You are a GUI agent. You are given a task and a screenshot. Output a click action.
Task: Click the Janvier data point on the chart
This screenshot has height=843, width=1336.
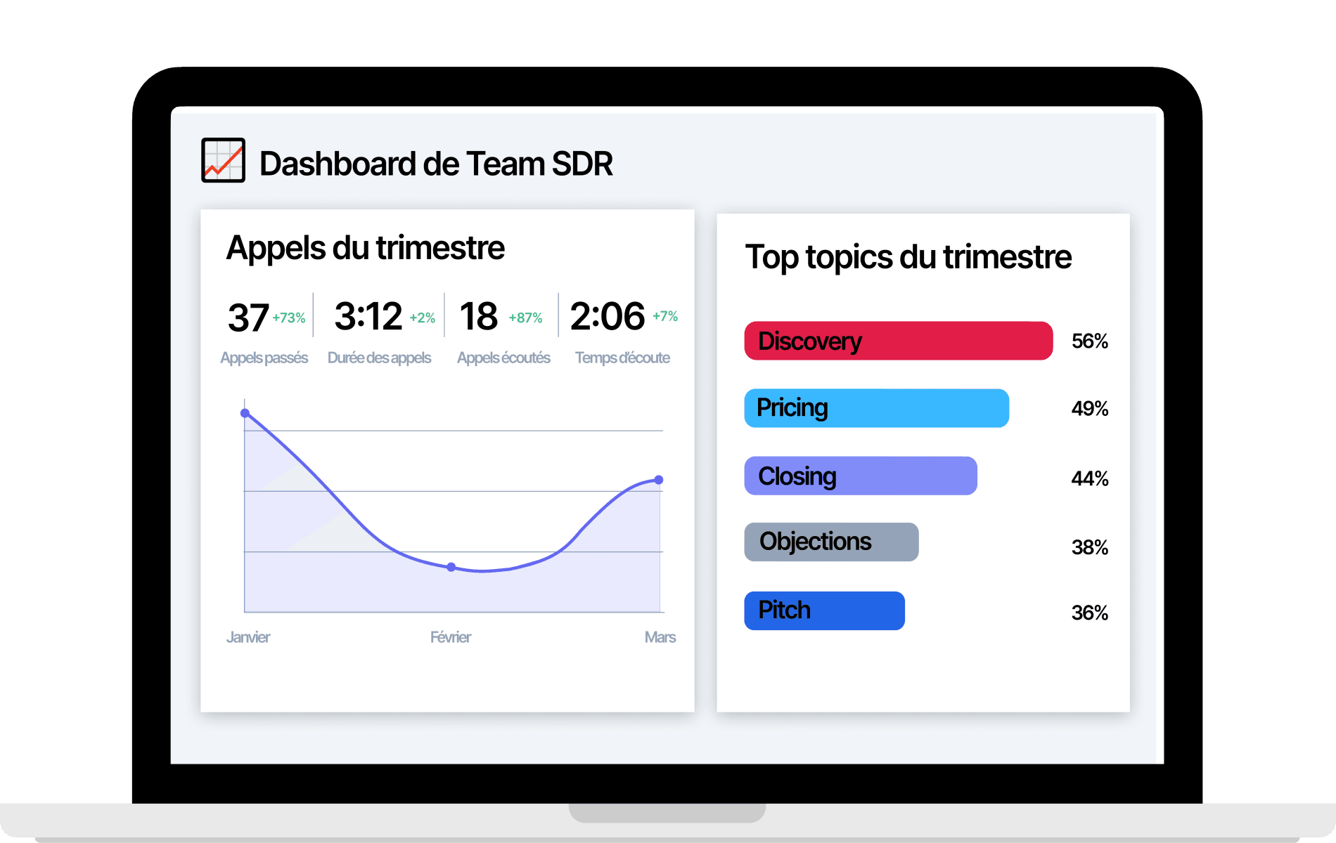click(x=245, y=414)
